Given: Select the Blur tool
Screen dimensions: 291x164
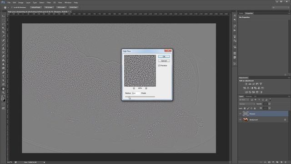Looking at the screenshot, I should click(3, 64).
